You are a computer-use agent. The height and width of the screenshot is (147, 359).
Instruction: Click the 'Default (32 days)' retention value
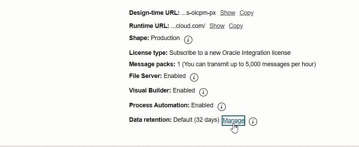click(196, 120)
